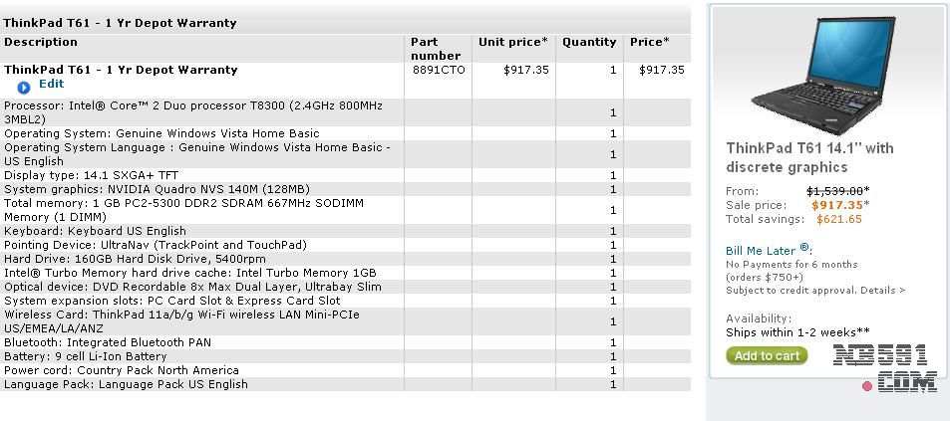This screenshot has width=950, height=421.
Task: Click the Part number column header
Action: [436, 49]
